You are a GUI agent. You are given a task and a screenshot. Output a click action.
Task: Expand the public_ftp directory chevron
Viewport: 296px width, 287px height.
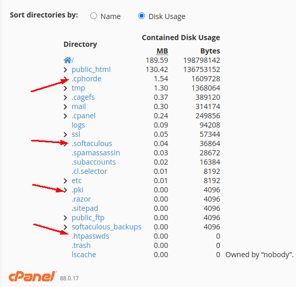click(65, 218)
